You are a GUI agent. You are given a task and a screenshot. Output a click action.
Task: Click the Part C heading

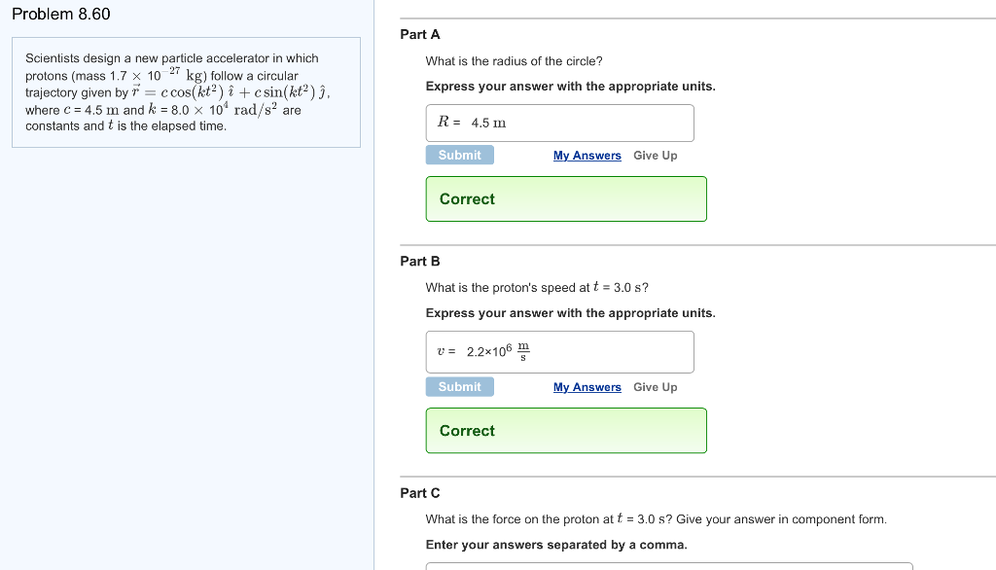click(x=420, y=493)
